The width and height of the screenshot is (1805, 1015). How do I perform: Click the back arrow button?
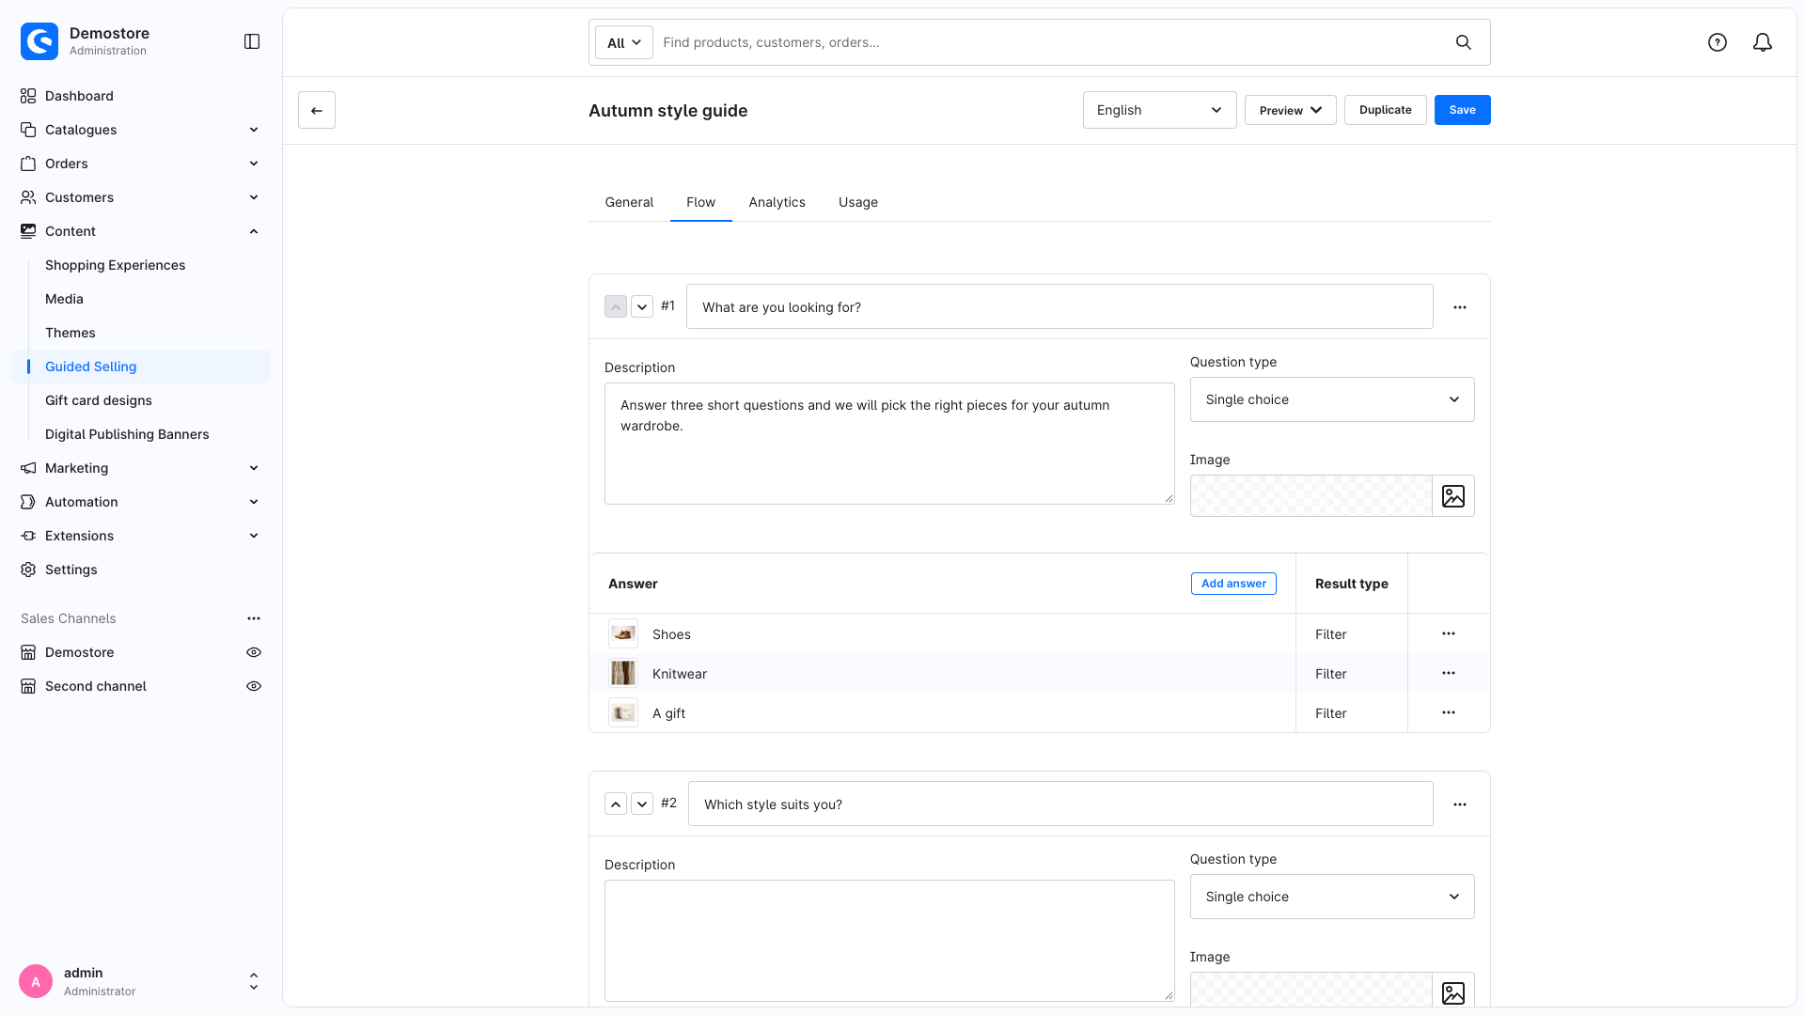click(317, 110)
